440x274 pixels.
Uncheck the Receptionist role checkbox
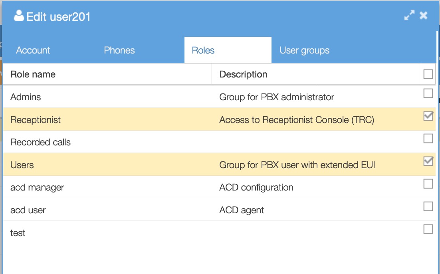pos(428,116)
